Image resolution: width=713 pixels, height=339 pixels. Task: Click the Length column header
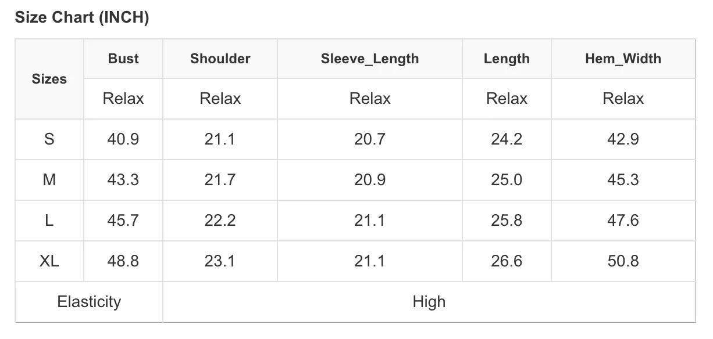click(507, 59)
